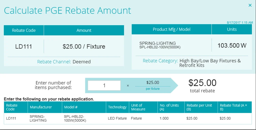Select the Manufacturer column header in table
The height and width of the screenshot is (130, 256).
click(x=41, y=107)
